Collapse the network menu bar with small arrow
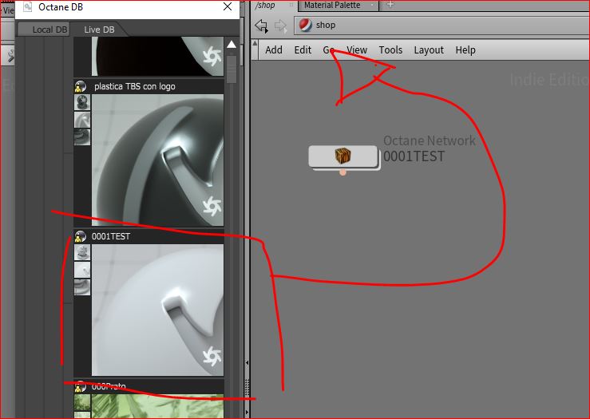This screenshot has width=590, height=419. (255, 43)
